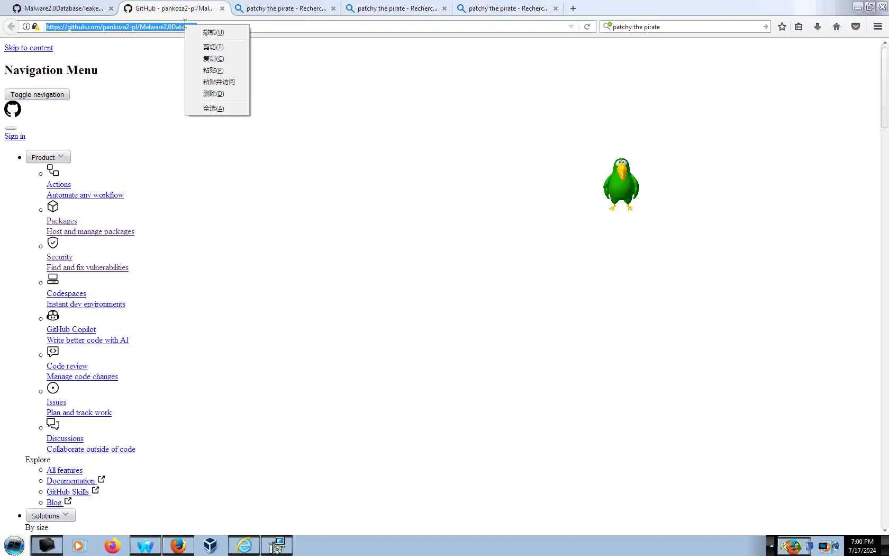This screenshot has height=556, width=889.
Task: Open Internet Explorer from the taskbar
Action: (244, 545)
